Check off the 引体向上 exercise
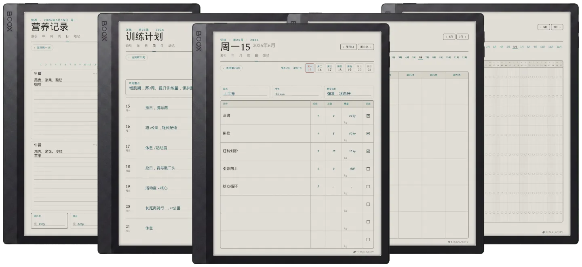582x267 pixels. [368, 169]
